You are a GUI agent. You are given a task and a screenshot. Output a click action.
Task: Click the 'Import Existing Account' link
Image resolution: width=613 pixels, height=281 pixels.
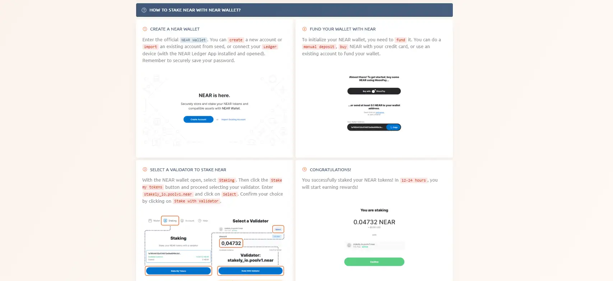point(233,120)
